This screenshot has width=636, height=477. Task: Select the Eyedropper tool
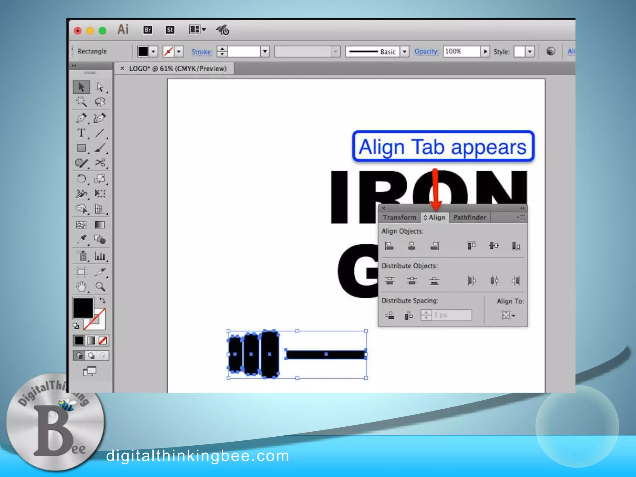pos(81,240)
